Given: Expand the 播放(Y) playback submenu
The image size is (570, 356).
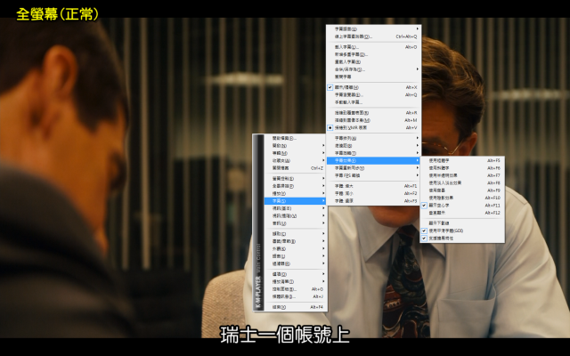Looking at the screenshot, I should (295, 194).
